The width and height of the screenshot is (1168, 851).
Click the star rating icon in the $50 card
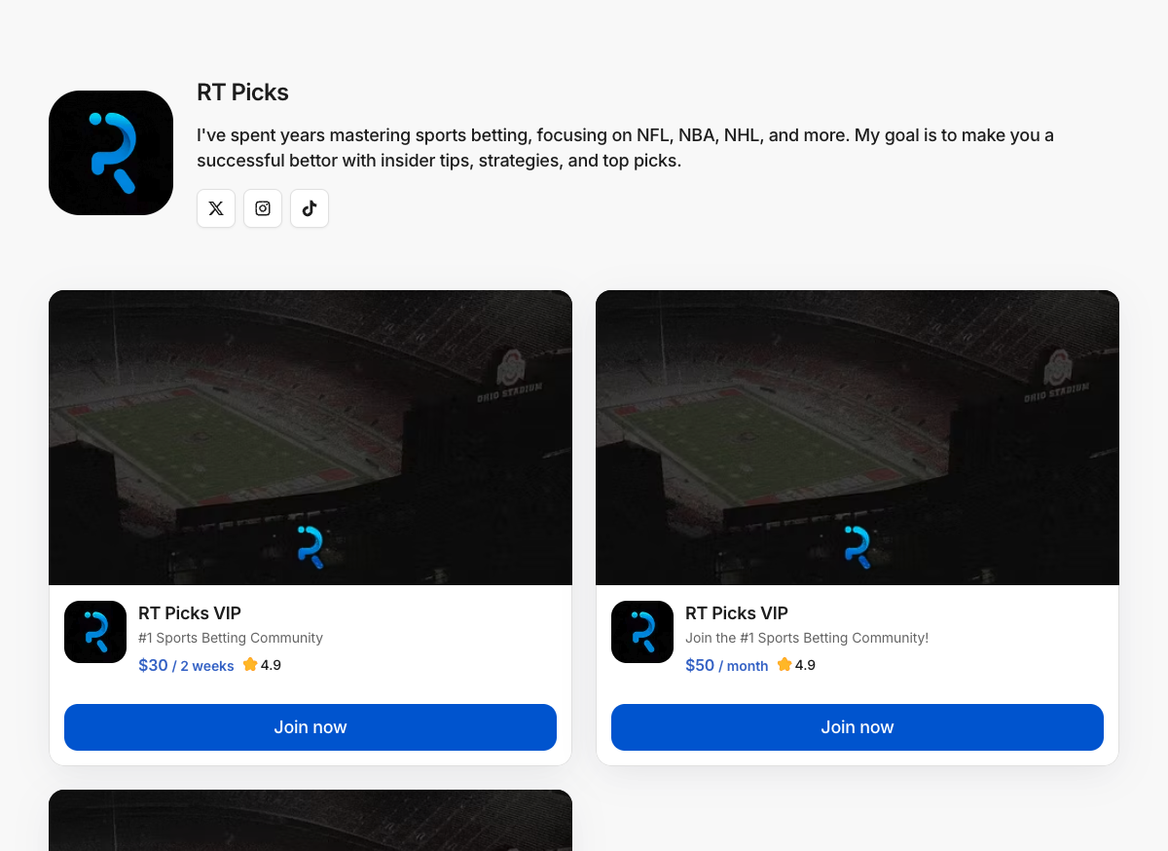coord(785,665)
